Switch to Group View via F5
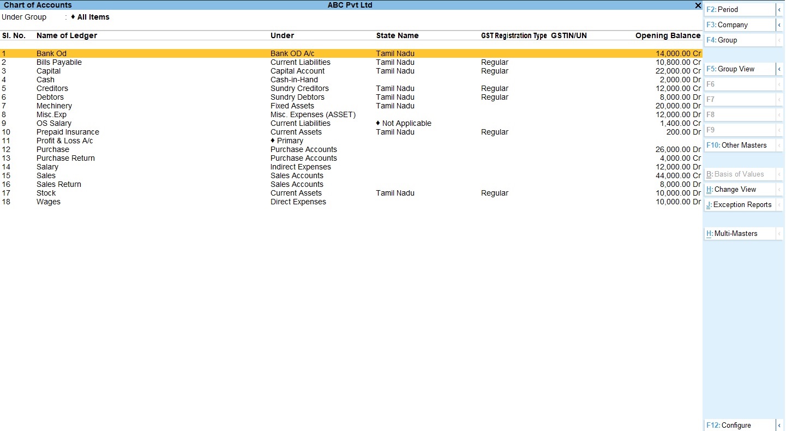 (736, 69)
